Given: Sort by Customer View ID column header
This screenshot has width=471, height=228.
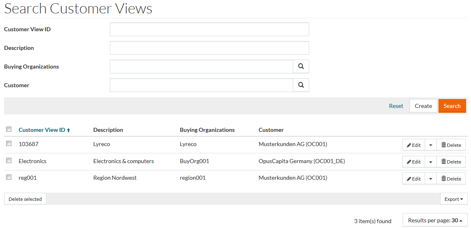Looking at the screenshot, I should point(42,130).
